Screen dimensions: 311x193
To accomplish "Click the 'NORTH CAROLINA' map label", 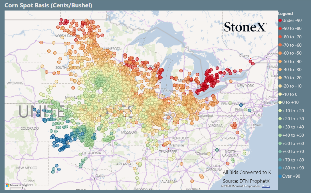I will point(231,153).
